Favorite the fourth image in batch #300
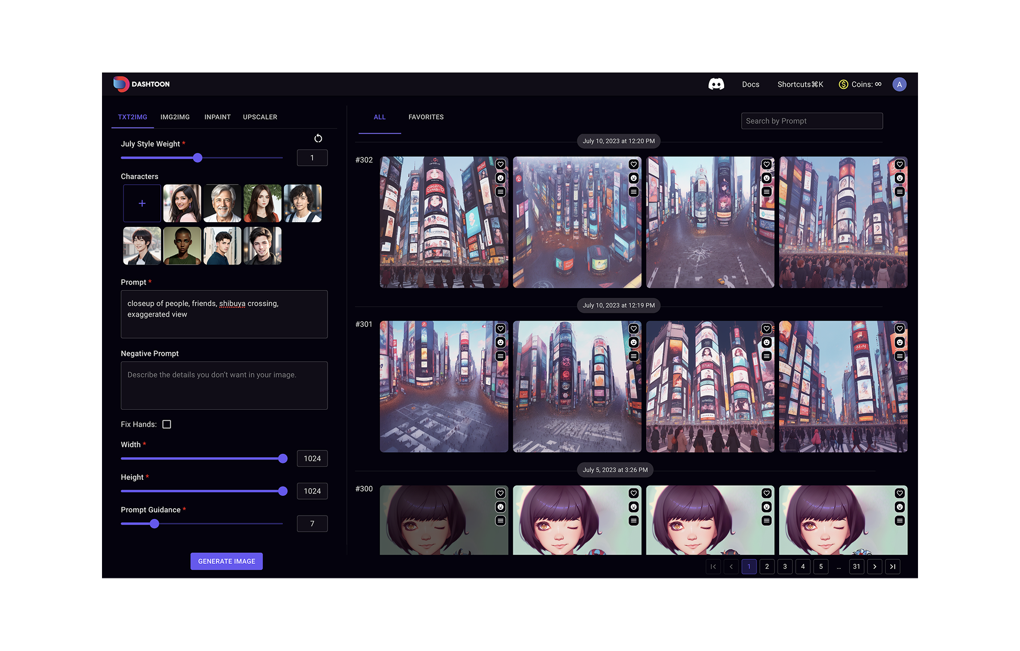 (900, 493)
